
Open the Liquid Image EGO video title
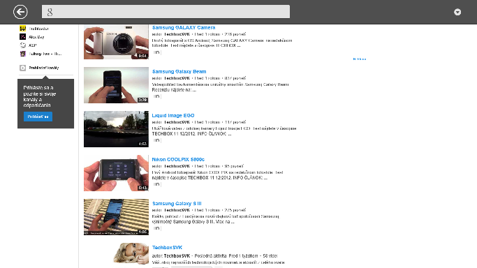click(173, 115)
